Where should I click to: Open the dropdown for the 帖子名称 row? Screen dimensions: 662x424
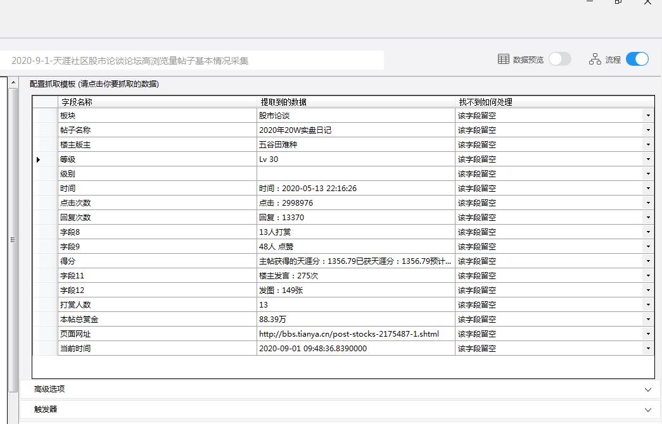[648, 130]
